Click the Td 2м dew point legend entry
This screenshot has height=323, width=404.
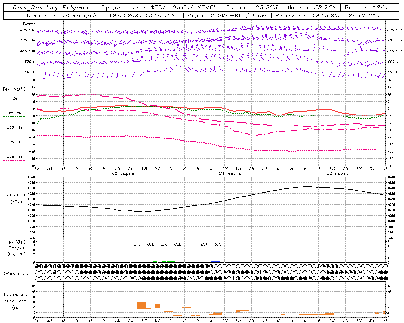point(15,113)
